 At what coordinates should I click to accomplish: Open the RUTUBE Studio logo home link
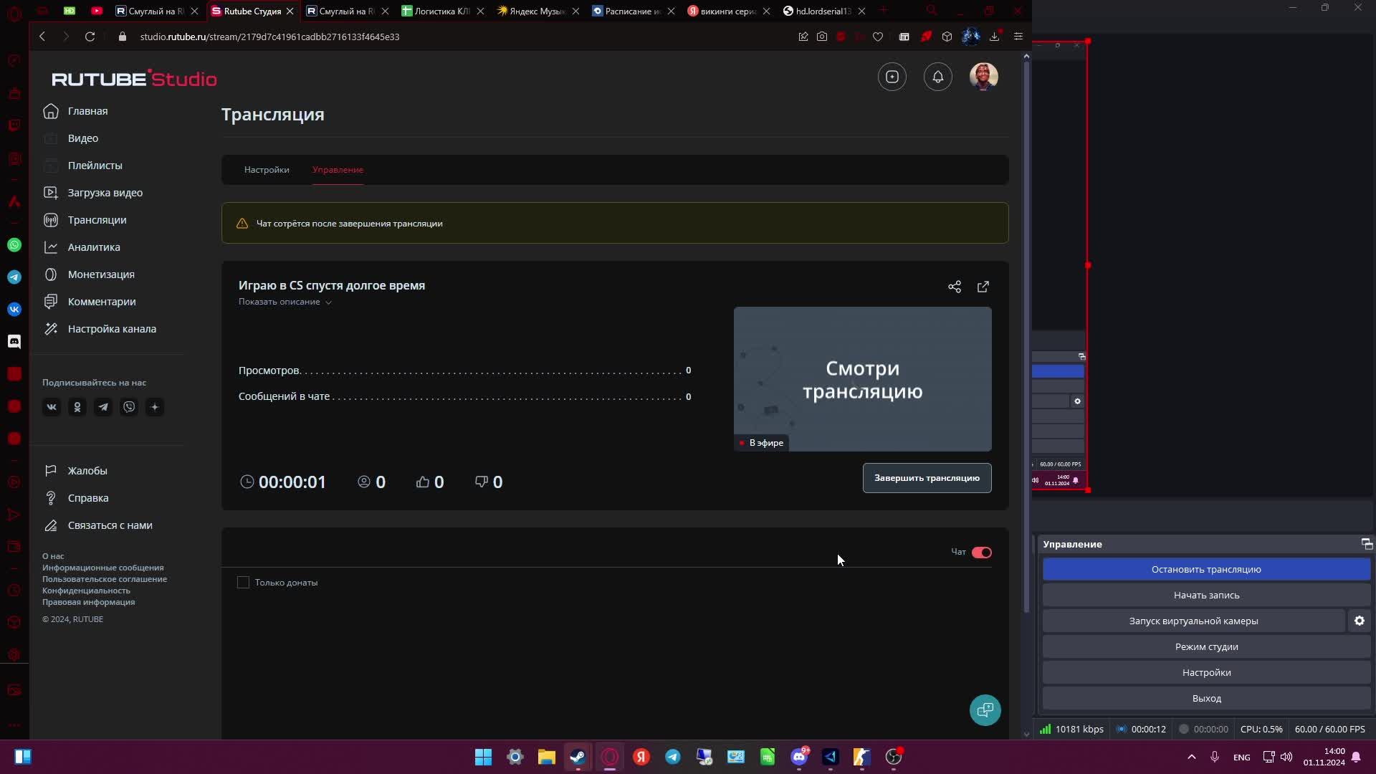pyautogui.click(x=134, y=78)
